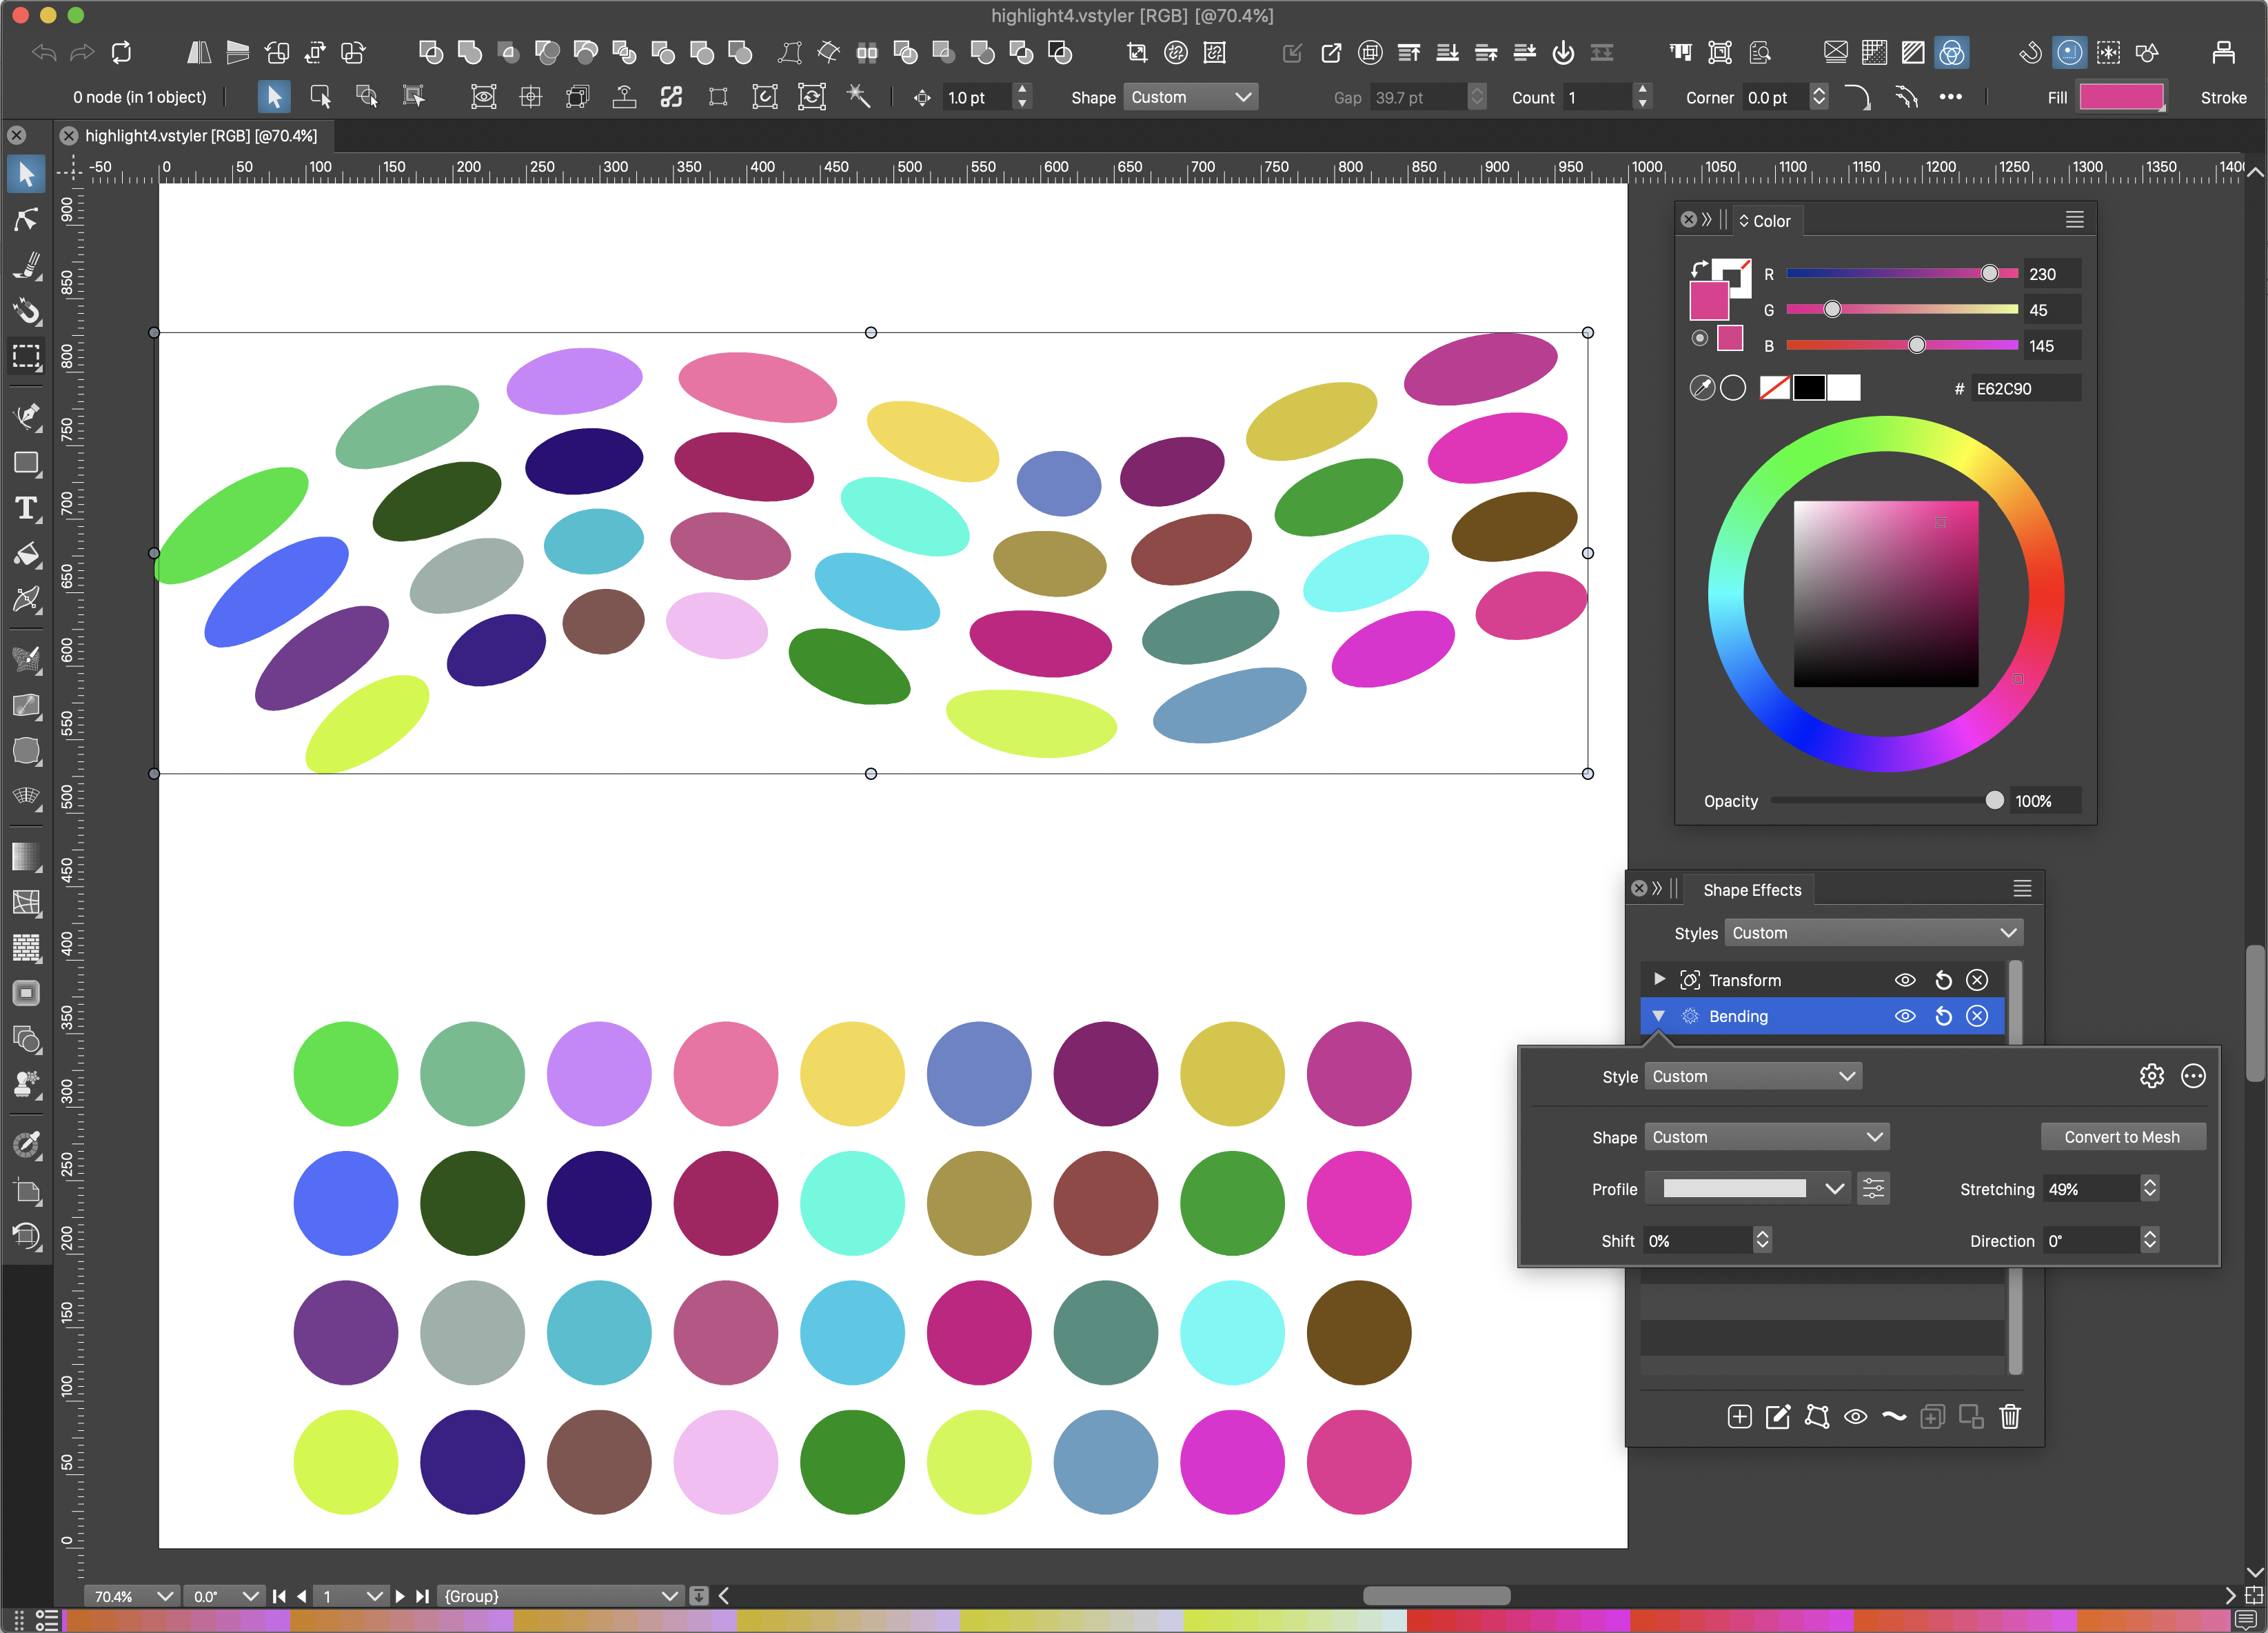Hide the Transform effect eye toggle
The image size is (2268, 1633).
pos(1904,980)
